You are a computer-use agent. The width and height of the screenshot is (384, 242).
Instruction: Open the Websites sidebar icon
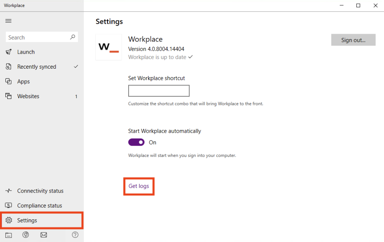coord(8,96)
